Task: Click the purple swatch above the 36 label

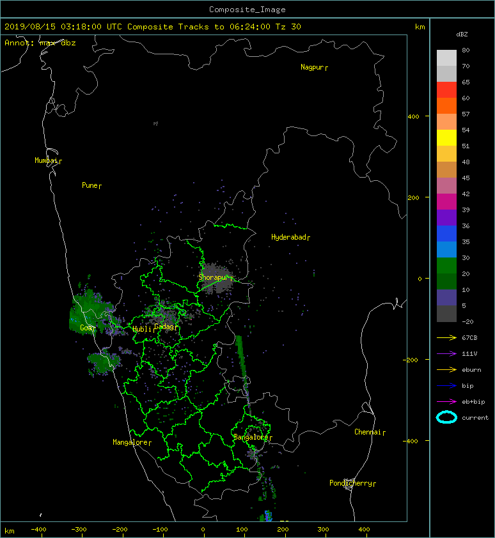Action: click(x=446, y=217)
